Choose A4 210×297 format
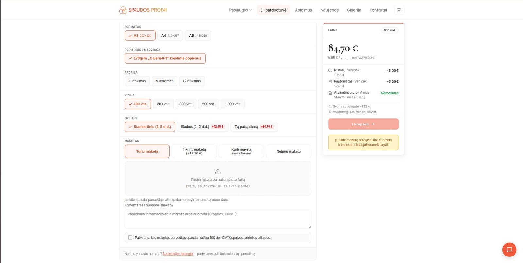Viewport: 523px width, 263px height. (x=170, y=36)
